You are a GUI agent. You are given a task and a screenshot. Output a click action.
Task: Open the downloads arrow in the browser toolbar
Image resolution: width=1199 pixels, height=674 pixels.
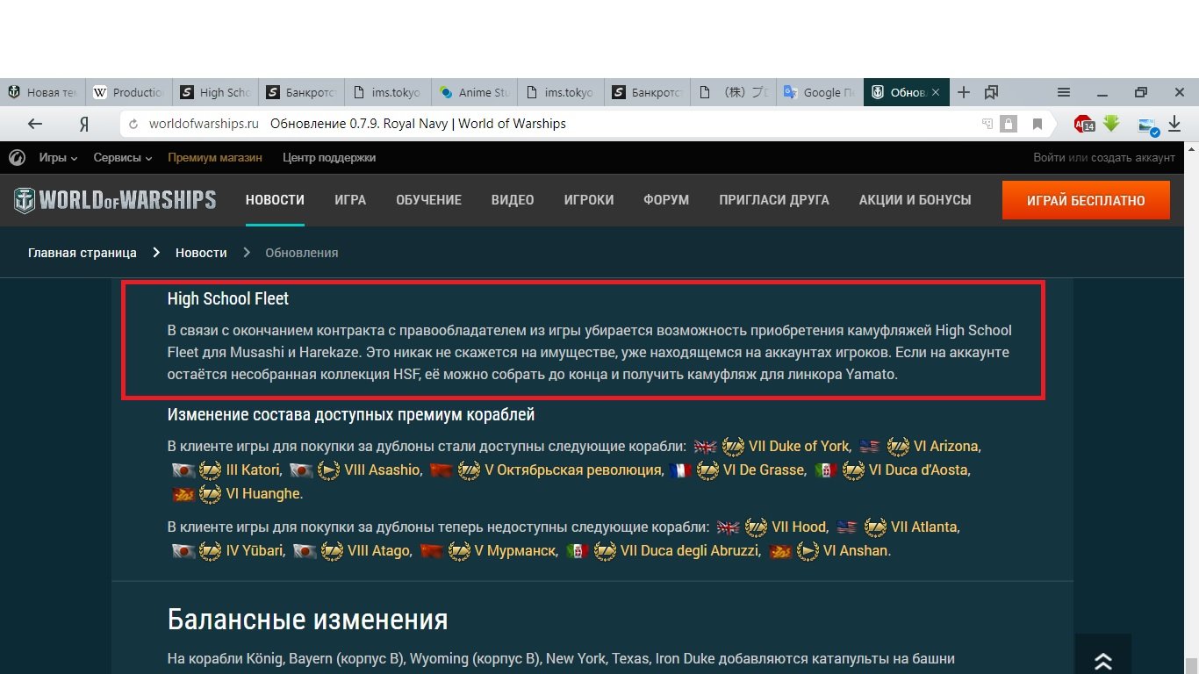pos(1174,124)
